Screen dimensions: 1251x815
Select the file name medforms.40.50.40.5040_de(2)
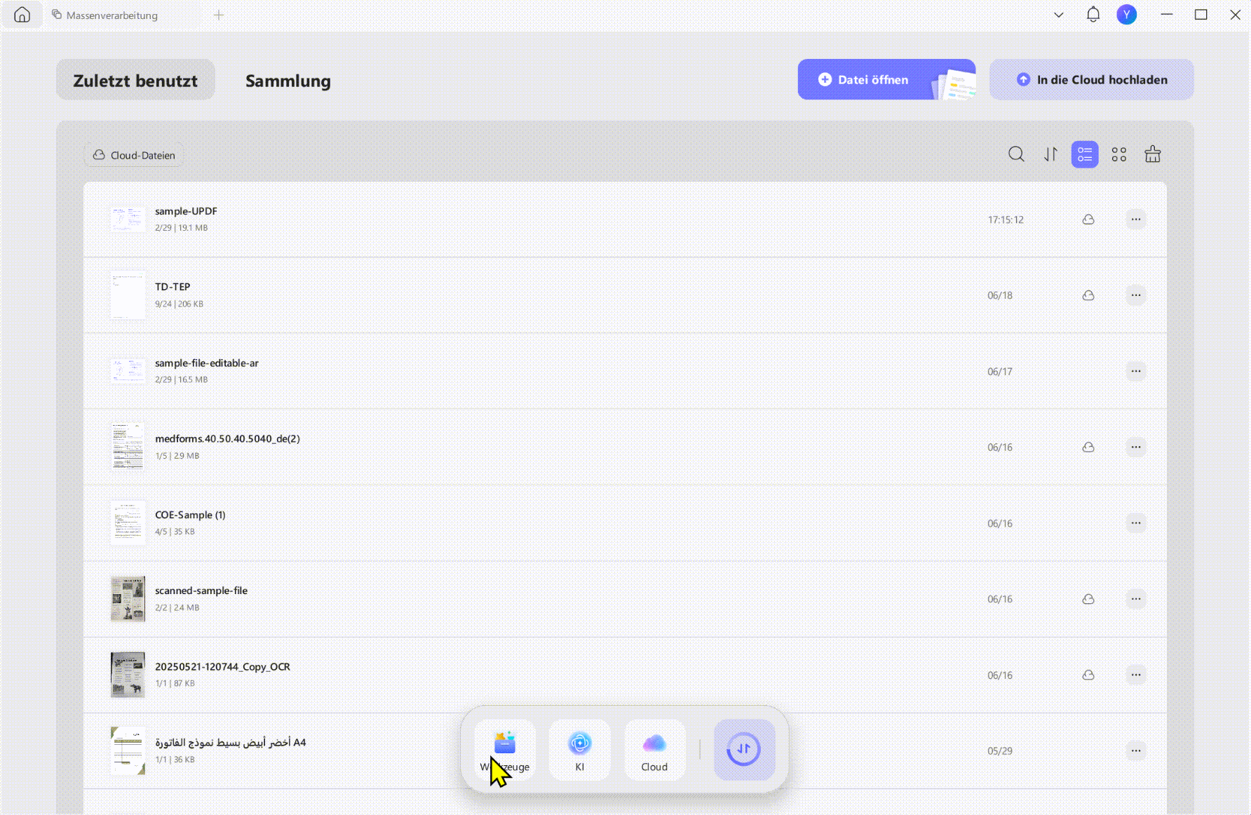pos(227,438)
